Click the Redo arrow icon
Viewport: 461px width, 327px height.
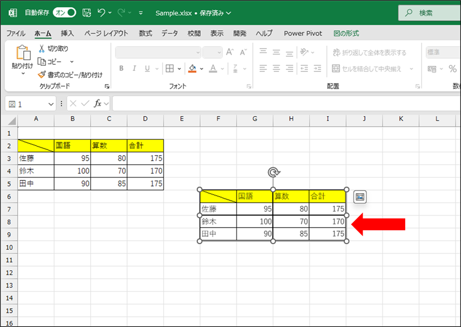(121, 13)
